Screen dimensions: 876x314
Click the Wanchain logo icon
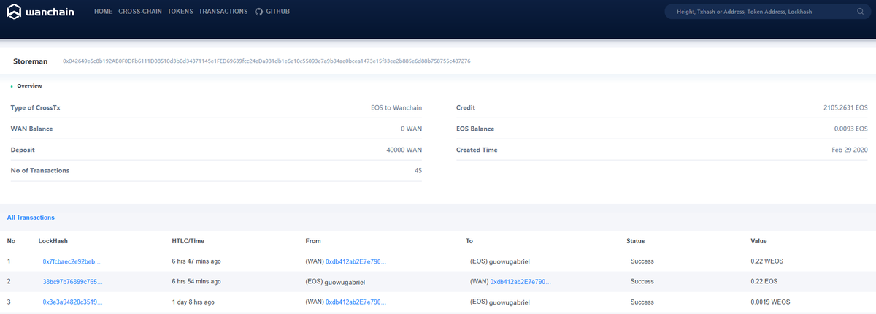13,12
